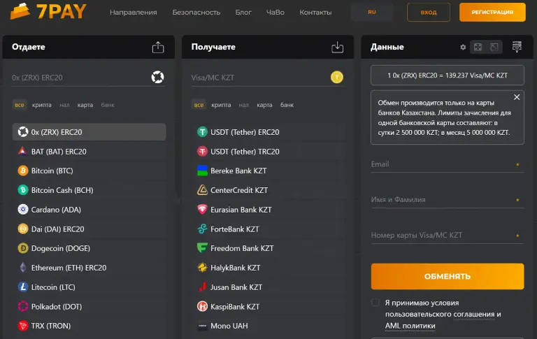The image size is (537, 339).
Task: Click the TRON red icon
Action: [x=22, y=326]
